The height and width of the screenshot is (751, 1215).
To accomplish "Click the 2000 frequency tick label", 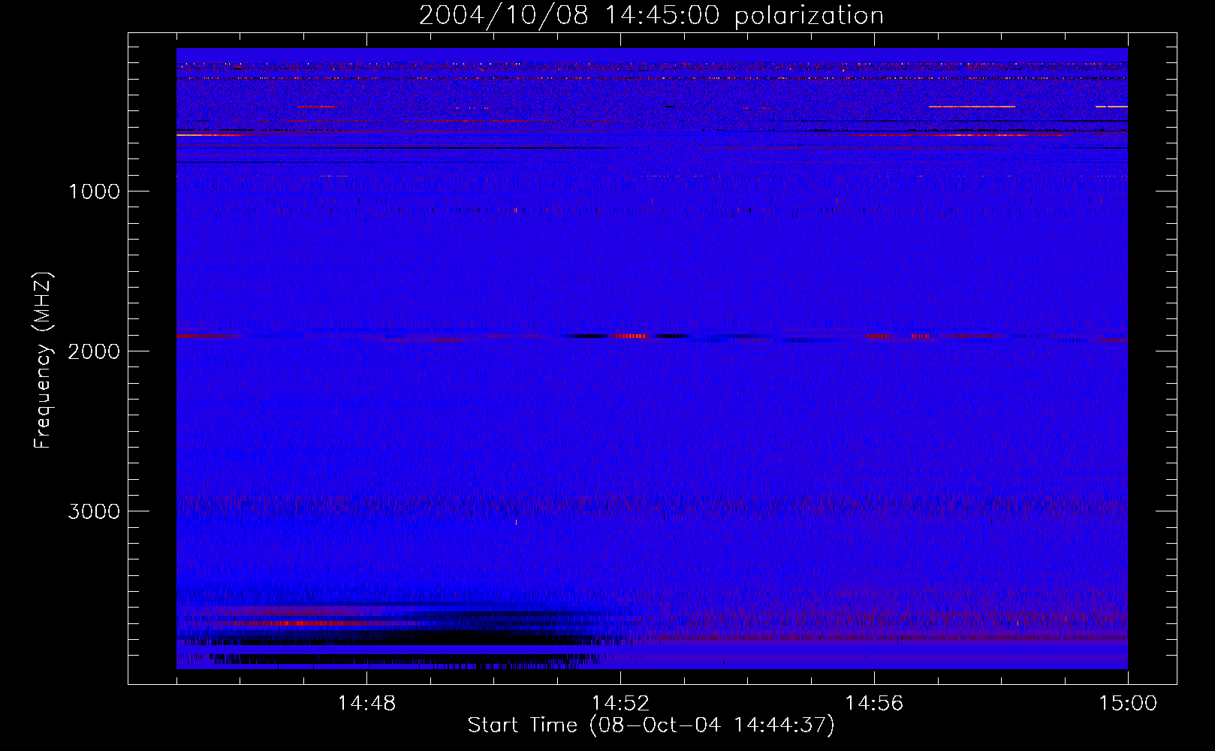I will click(x=94, y=351).
